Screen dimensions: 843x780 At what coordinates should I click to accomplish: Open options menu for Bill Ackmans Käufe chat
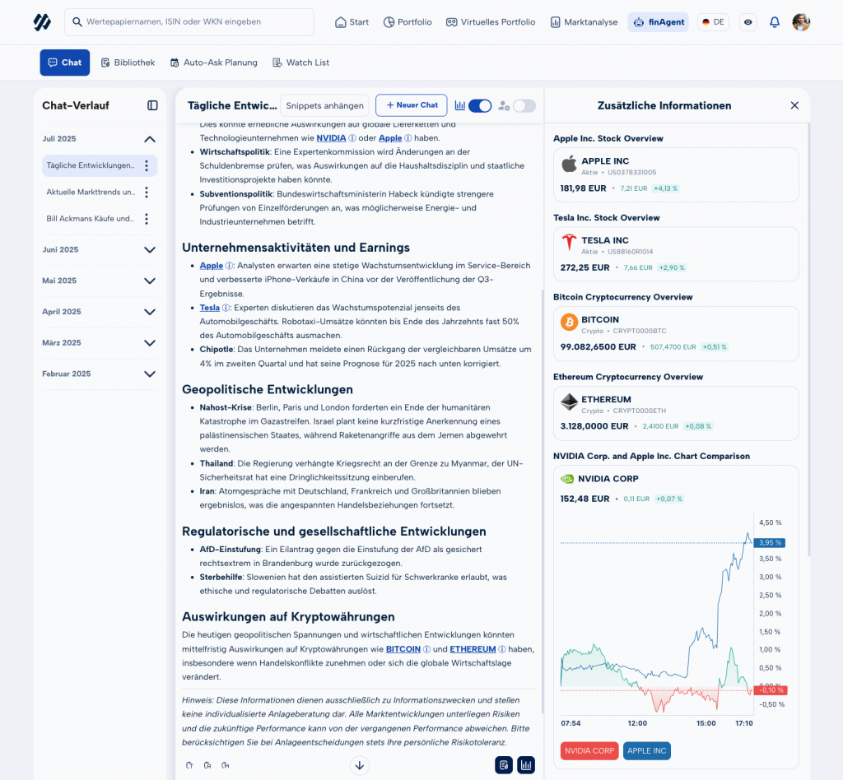click(147, 219)
